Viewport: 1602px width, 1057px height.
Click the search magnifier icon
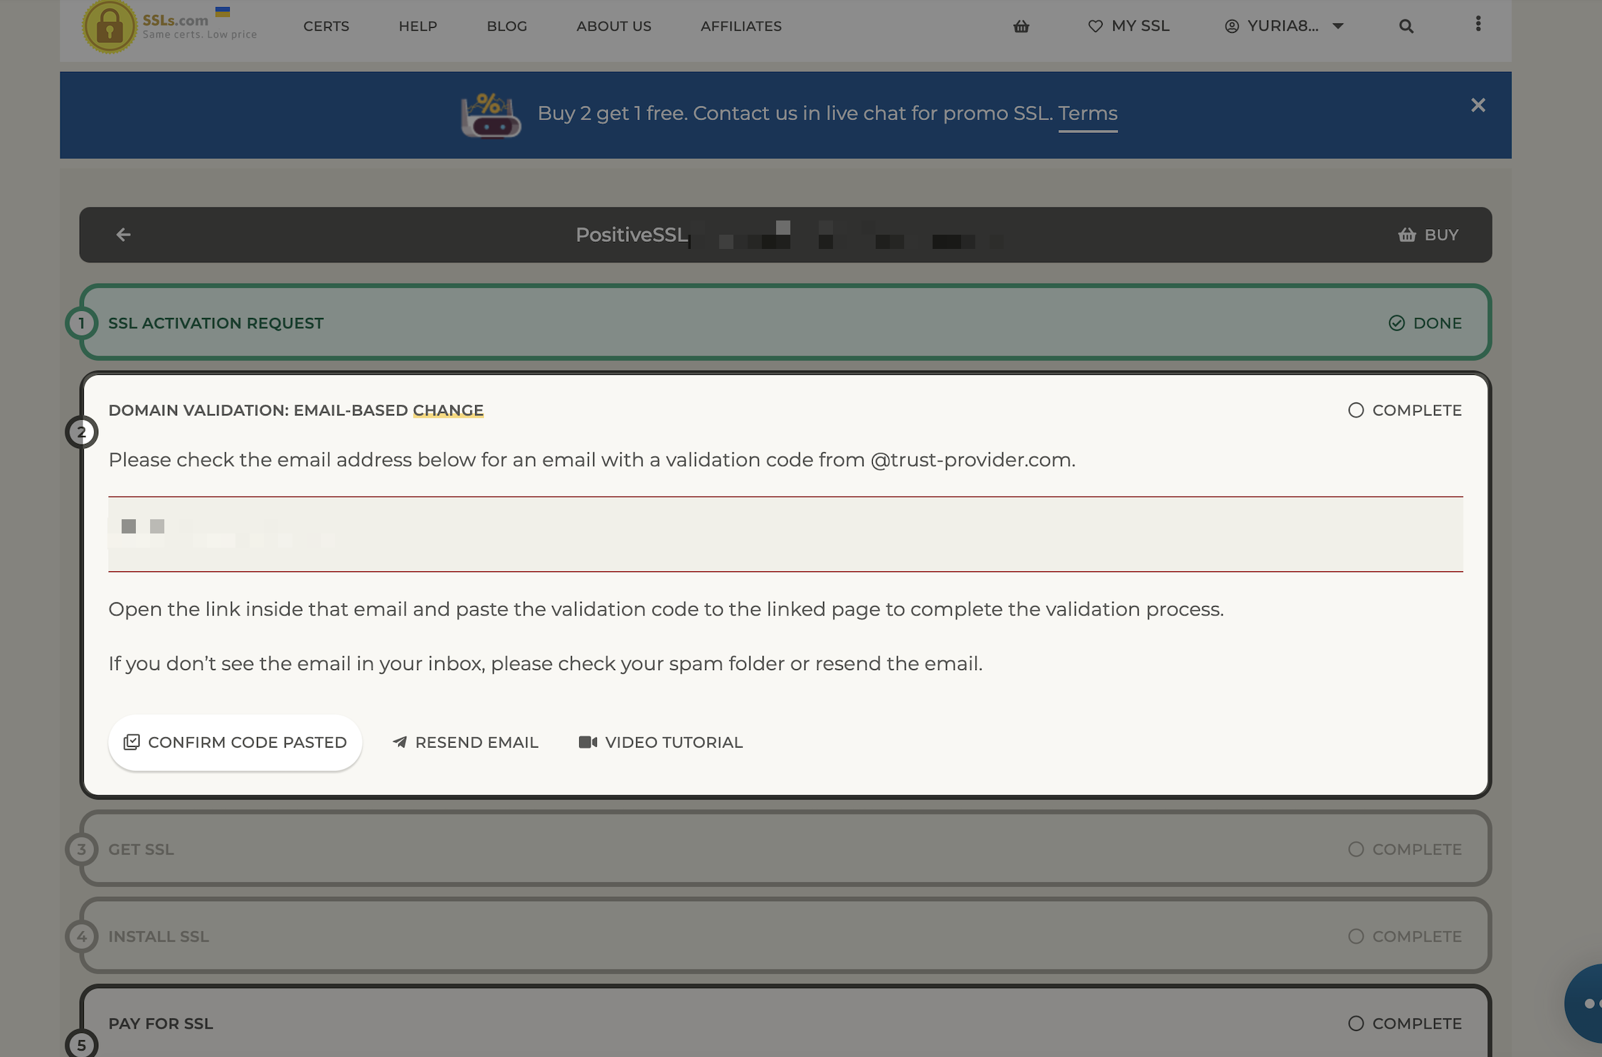[1406, 26]
